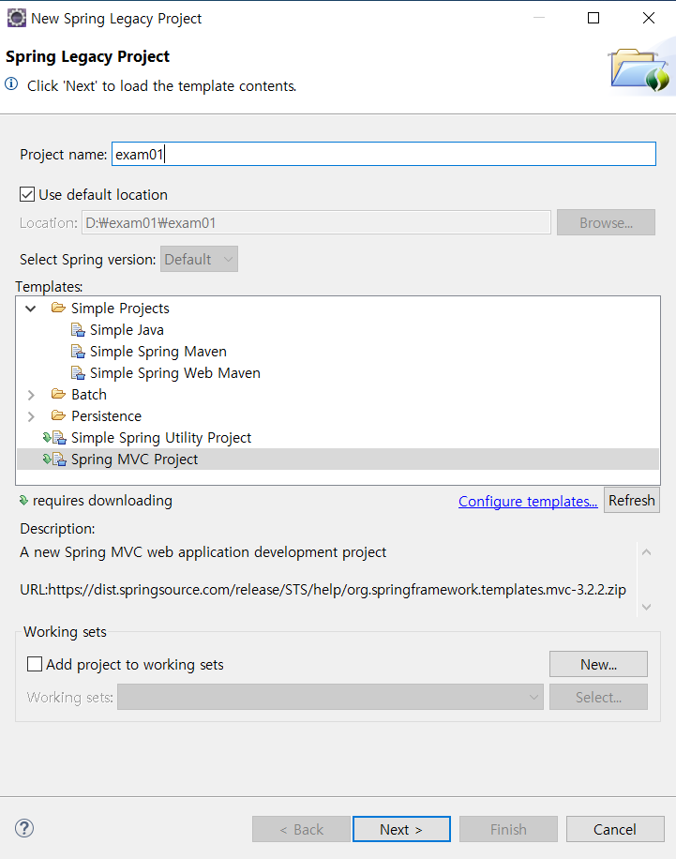The height and width of the screenshot is (859, 676).
Task: Click the Browse... location button
Action: click(606, 222)
